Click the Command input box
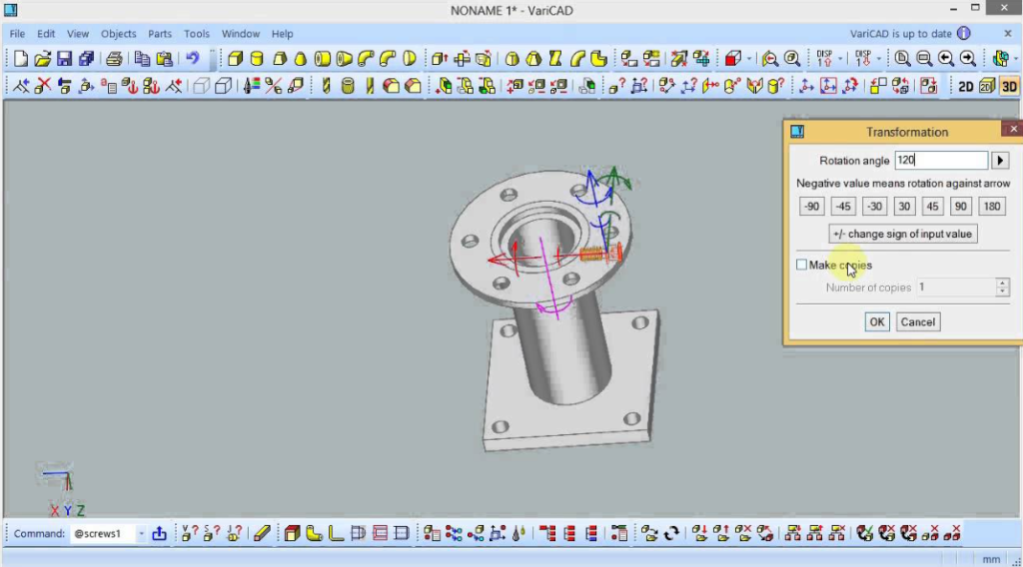1023x567 pixels. [x=103, y=534]
